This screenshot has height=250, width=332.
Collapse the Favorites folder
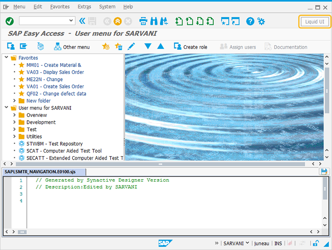click(6, 57)
